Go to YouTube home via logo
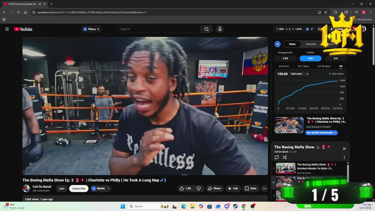This screenshot has height=211, width=375. pos(23,29)
